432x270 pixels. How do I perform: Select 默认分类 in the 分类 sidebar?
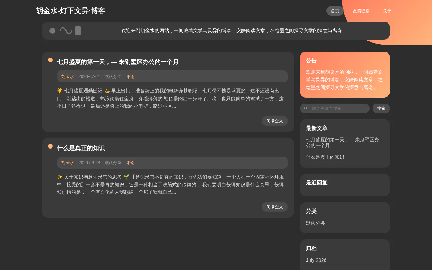pyautogui.click(x=316, y=223)
